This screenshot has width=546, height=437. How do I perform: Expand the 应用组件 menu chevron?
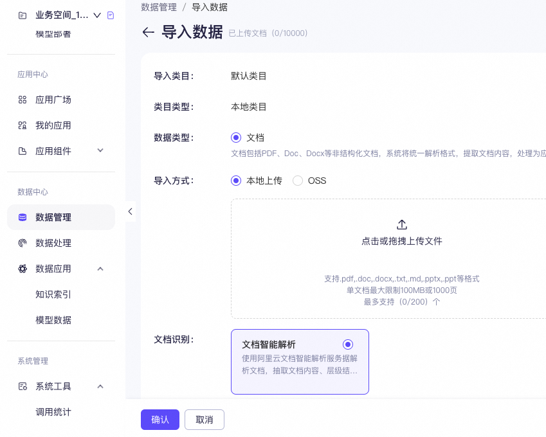point(100,151)
